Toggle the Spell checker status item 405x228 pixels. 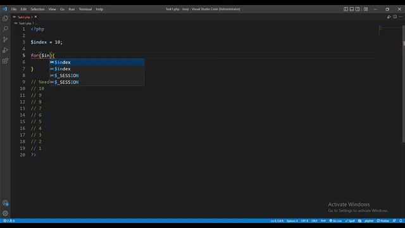tap(350, 221)
